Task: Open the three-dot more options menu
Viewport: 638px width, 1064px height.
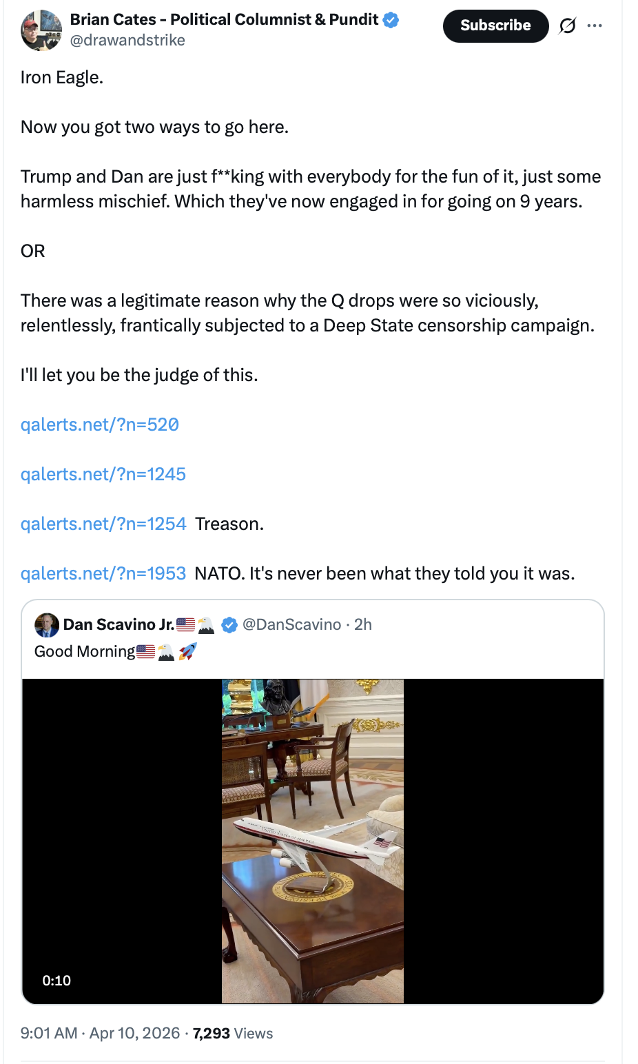Action: 595,26
